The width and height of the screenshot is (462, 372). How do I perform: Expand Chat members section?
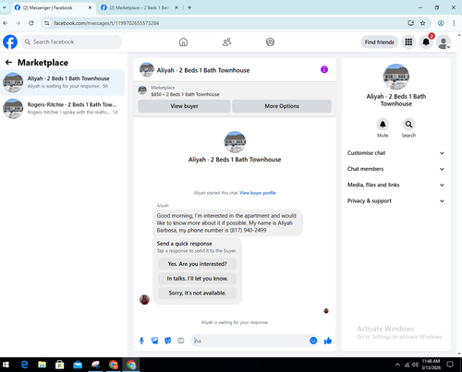[x=395, y=169]
